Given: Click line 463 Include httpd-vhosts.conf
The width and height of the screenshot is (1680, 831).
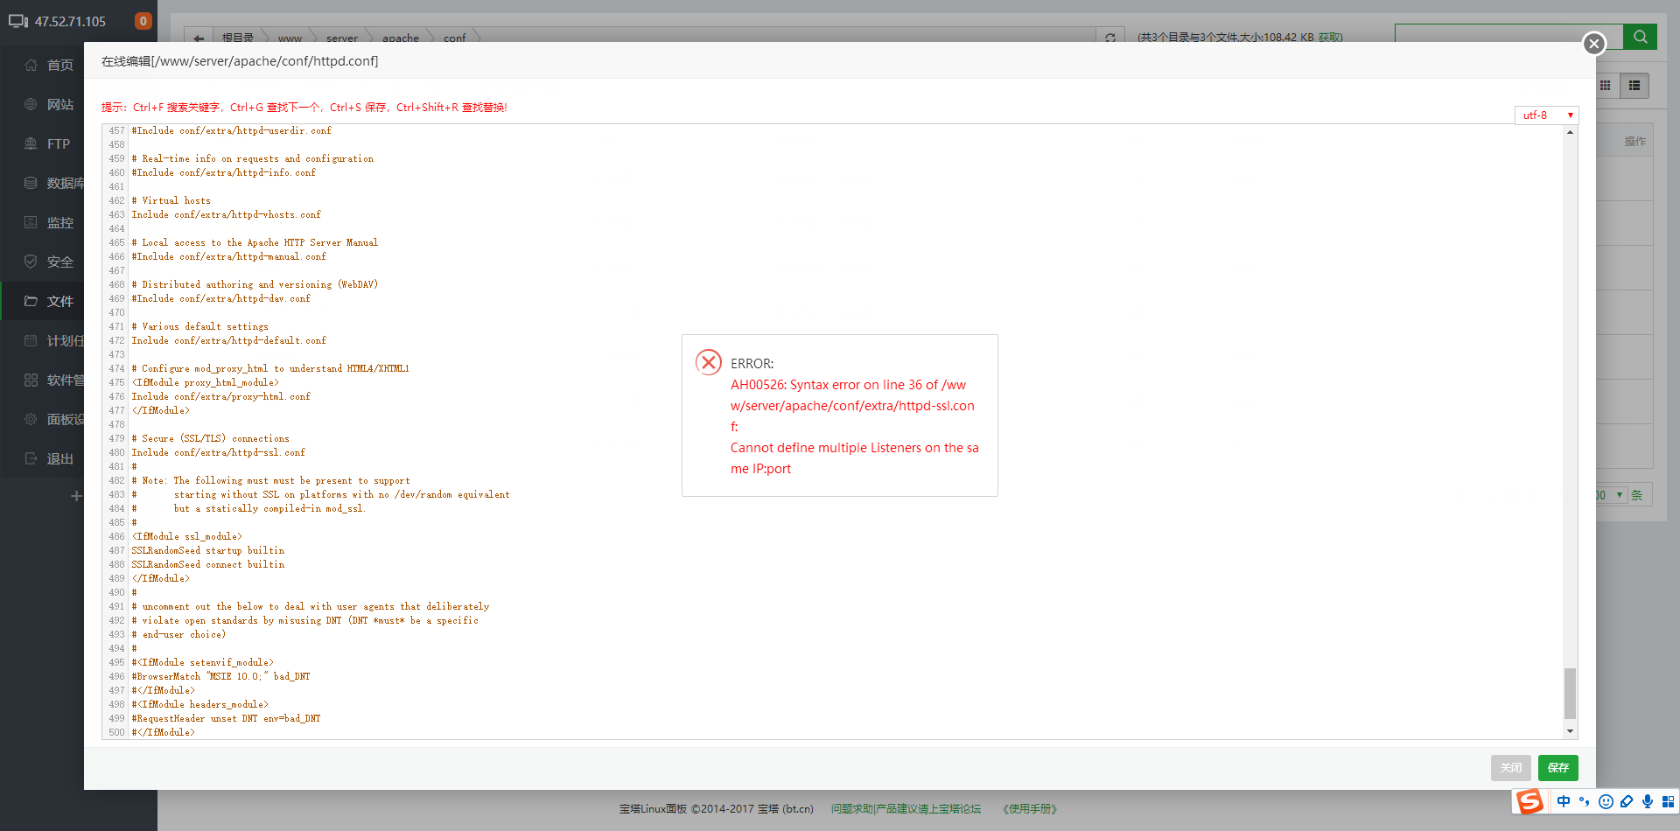Looking at the screenshot, I should 226,214.
